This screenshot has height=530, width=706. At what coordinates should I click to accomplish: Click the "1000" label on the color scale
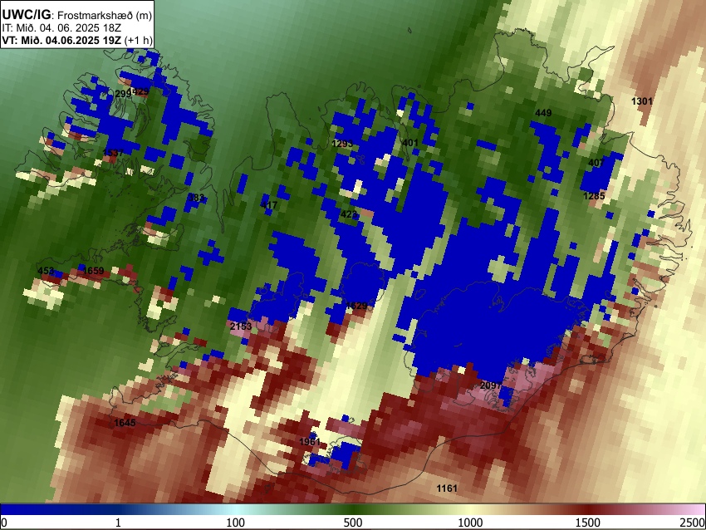point(470,523)
